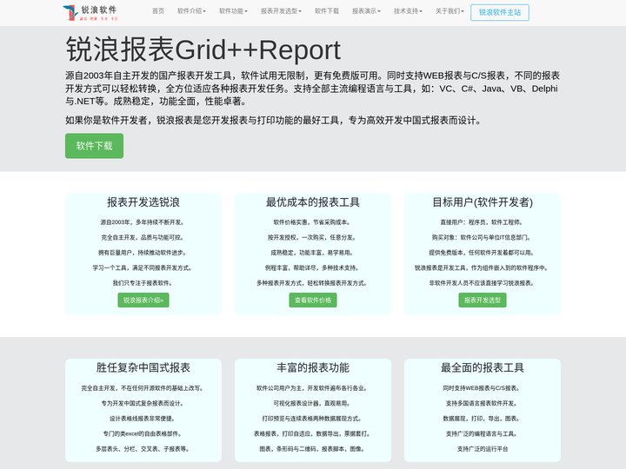Screen dimensions: 626x469
Task: Click the text 我们只专注于报表软件。
Action: (143, 283)
